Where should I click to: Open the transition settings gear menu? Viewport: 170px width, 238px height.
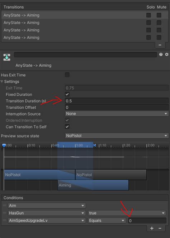tap(167, 54)
